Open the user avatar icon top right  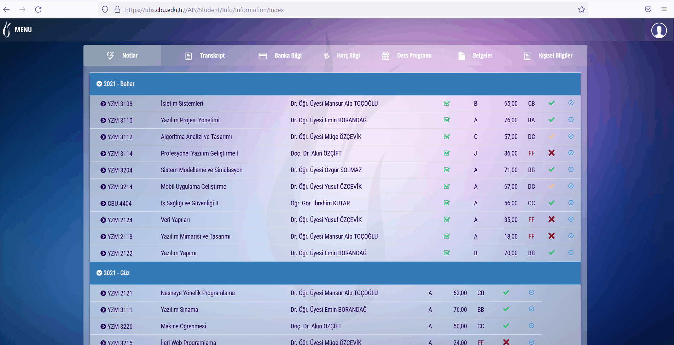point(659,30)
